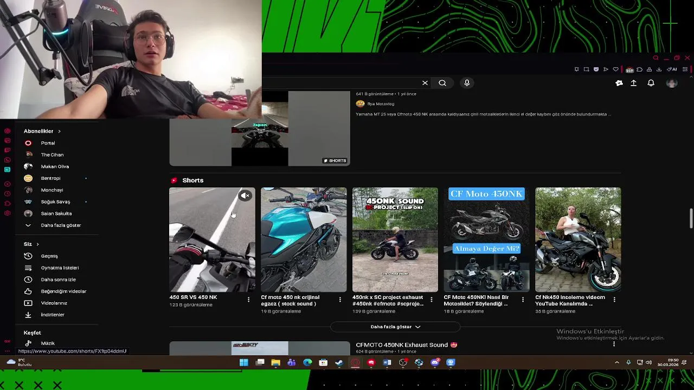This screenshot has width=694, height=390.
Task: Open Videolarınız in sidebar
Action: (x=54, y=303)
